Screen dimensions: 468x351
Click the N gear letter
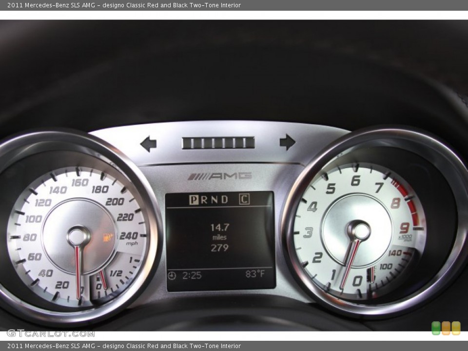click(x=214, y=200)
